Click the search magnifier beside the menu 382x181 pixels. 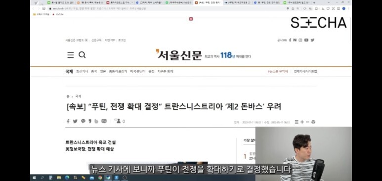click(82, 55)
